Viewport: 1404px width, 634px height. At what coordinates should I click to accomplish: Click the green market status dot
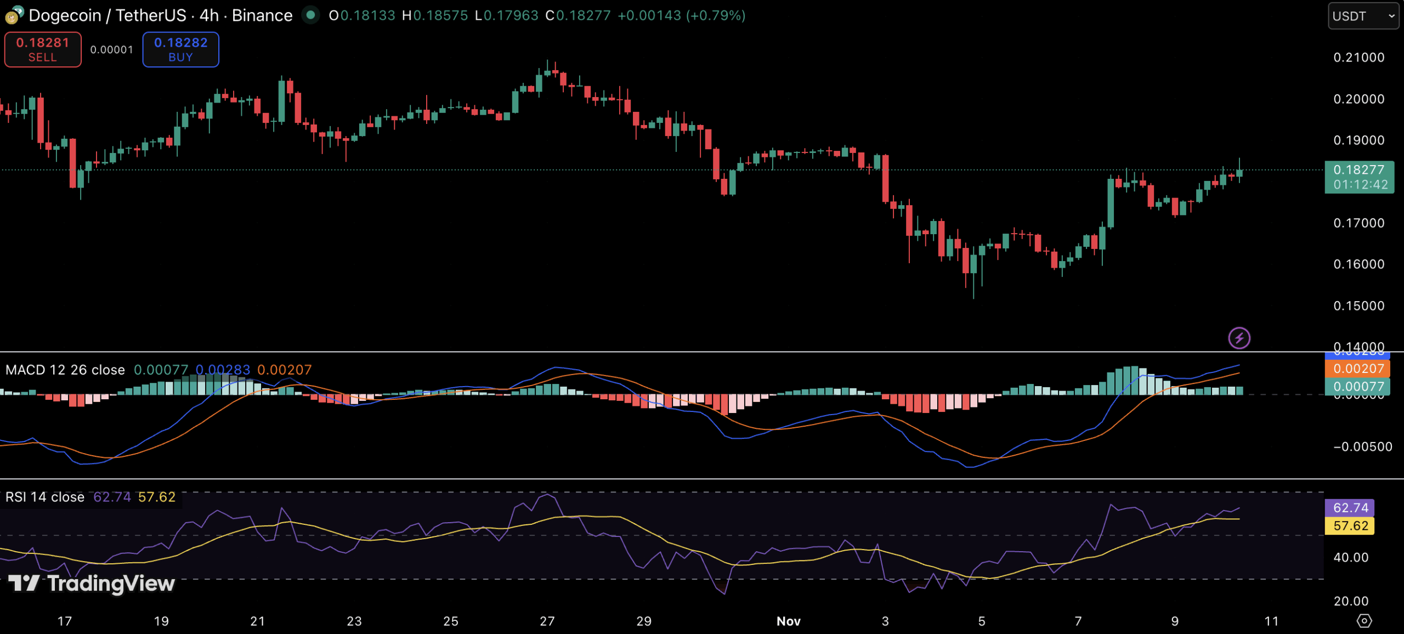[x=310, y=15]
